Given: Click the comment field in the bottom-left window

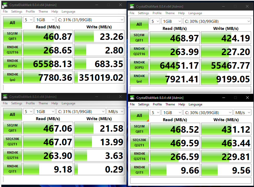Looking at the screenshot, I should [64, 179].
